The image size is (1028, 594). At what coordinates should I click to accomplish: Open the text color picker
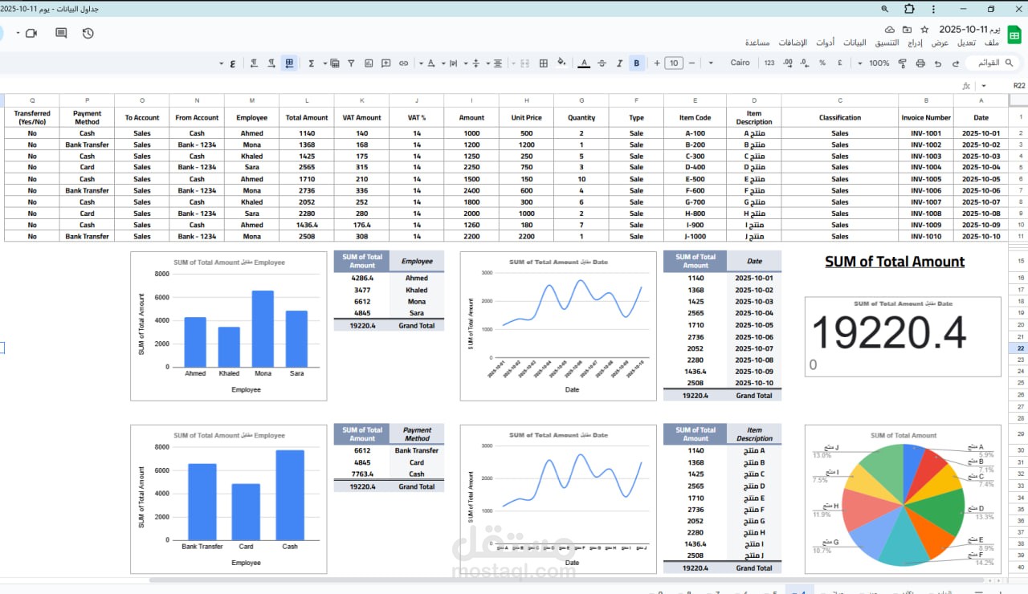coord(584,63)
